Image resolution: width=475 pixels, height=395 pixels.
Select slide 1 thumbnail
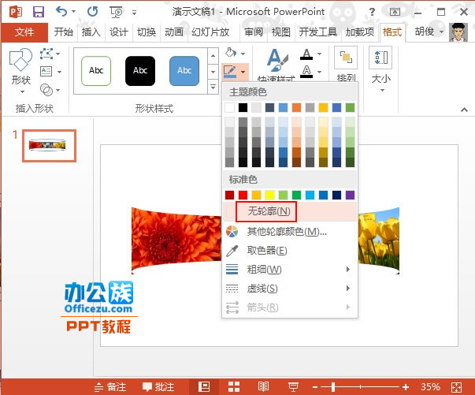49,146
